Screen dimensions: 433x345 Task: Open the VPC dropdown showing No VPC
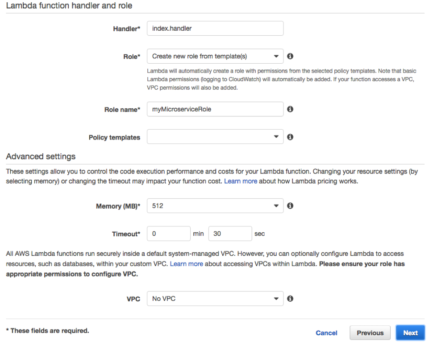pyautogui.click(x=215, y=299)
